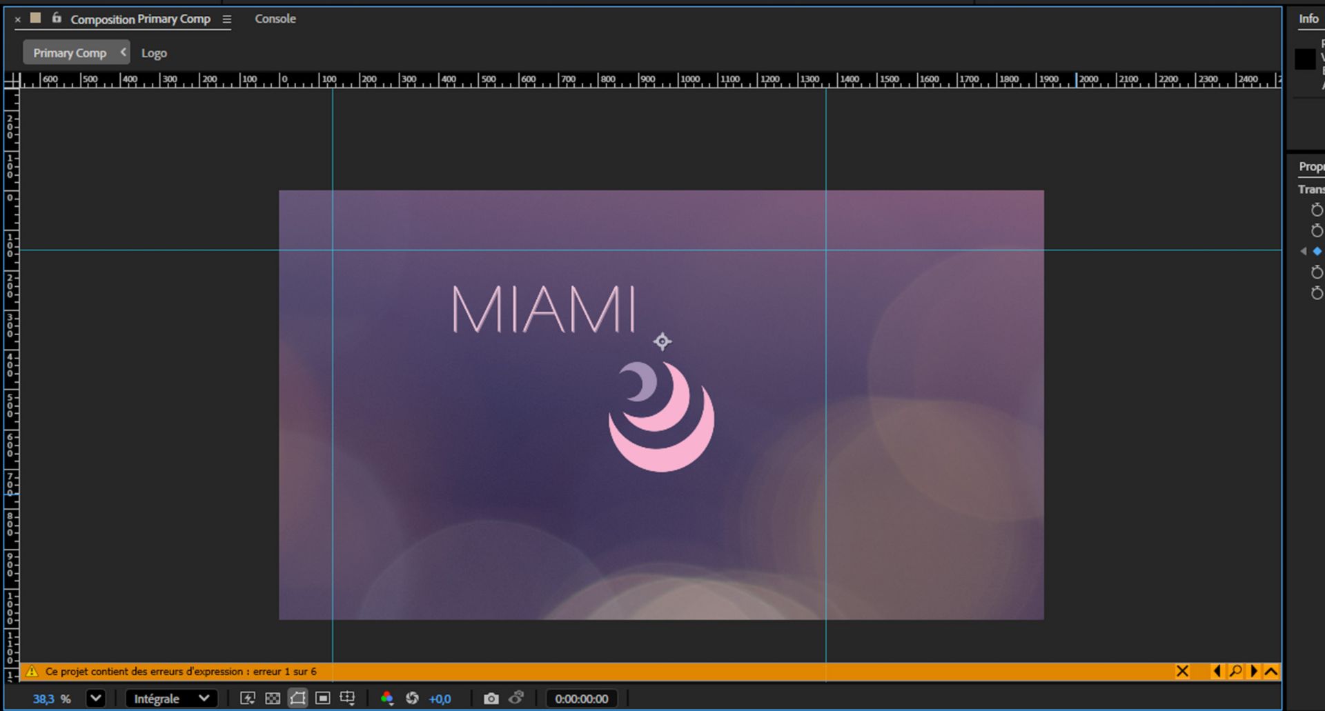The image size is (1325, 711).
Task: Open the Info panel tab
Action: click(1308, 19)
